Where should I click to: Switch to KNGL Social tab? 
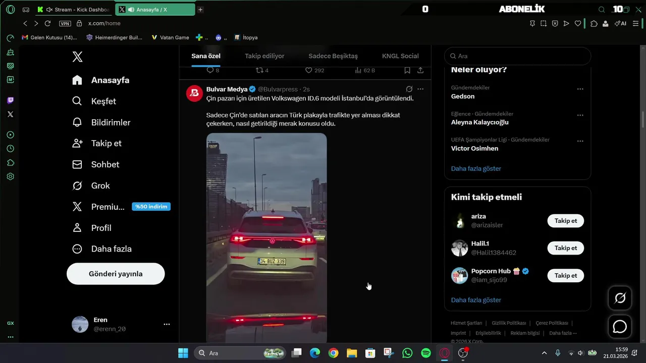[400, 56]
